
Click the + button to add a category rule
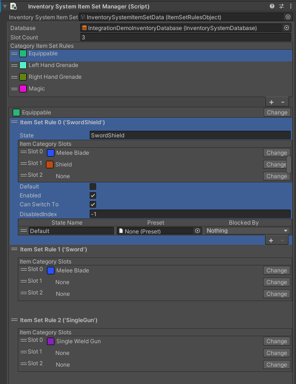[x=271, y=102]
